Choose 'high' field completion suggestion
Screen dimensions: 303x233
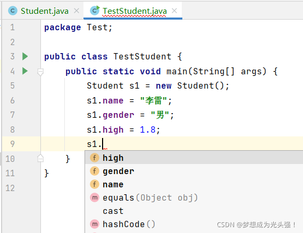point(194,158)
